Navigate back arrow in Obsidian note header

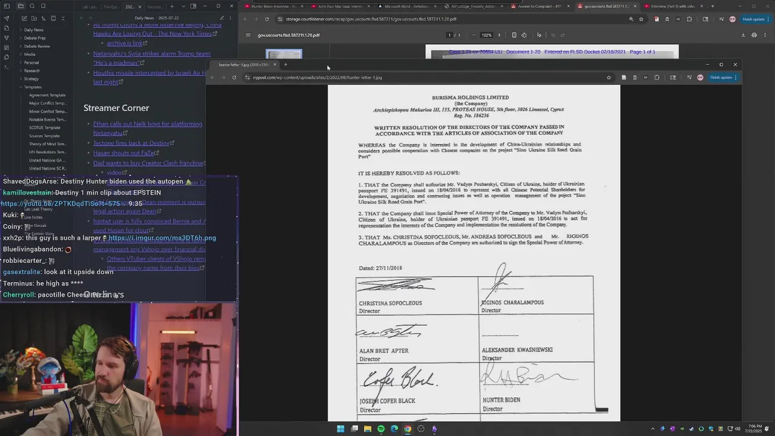(81, 18)
